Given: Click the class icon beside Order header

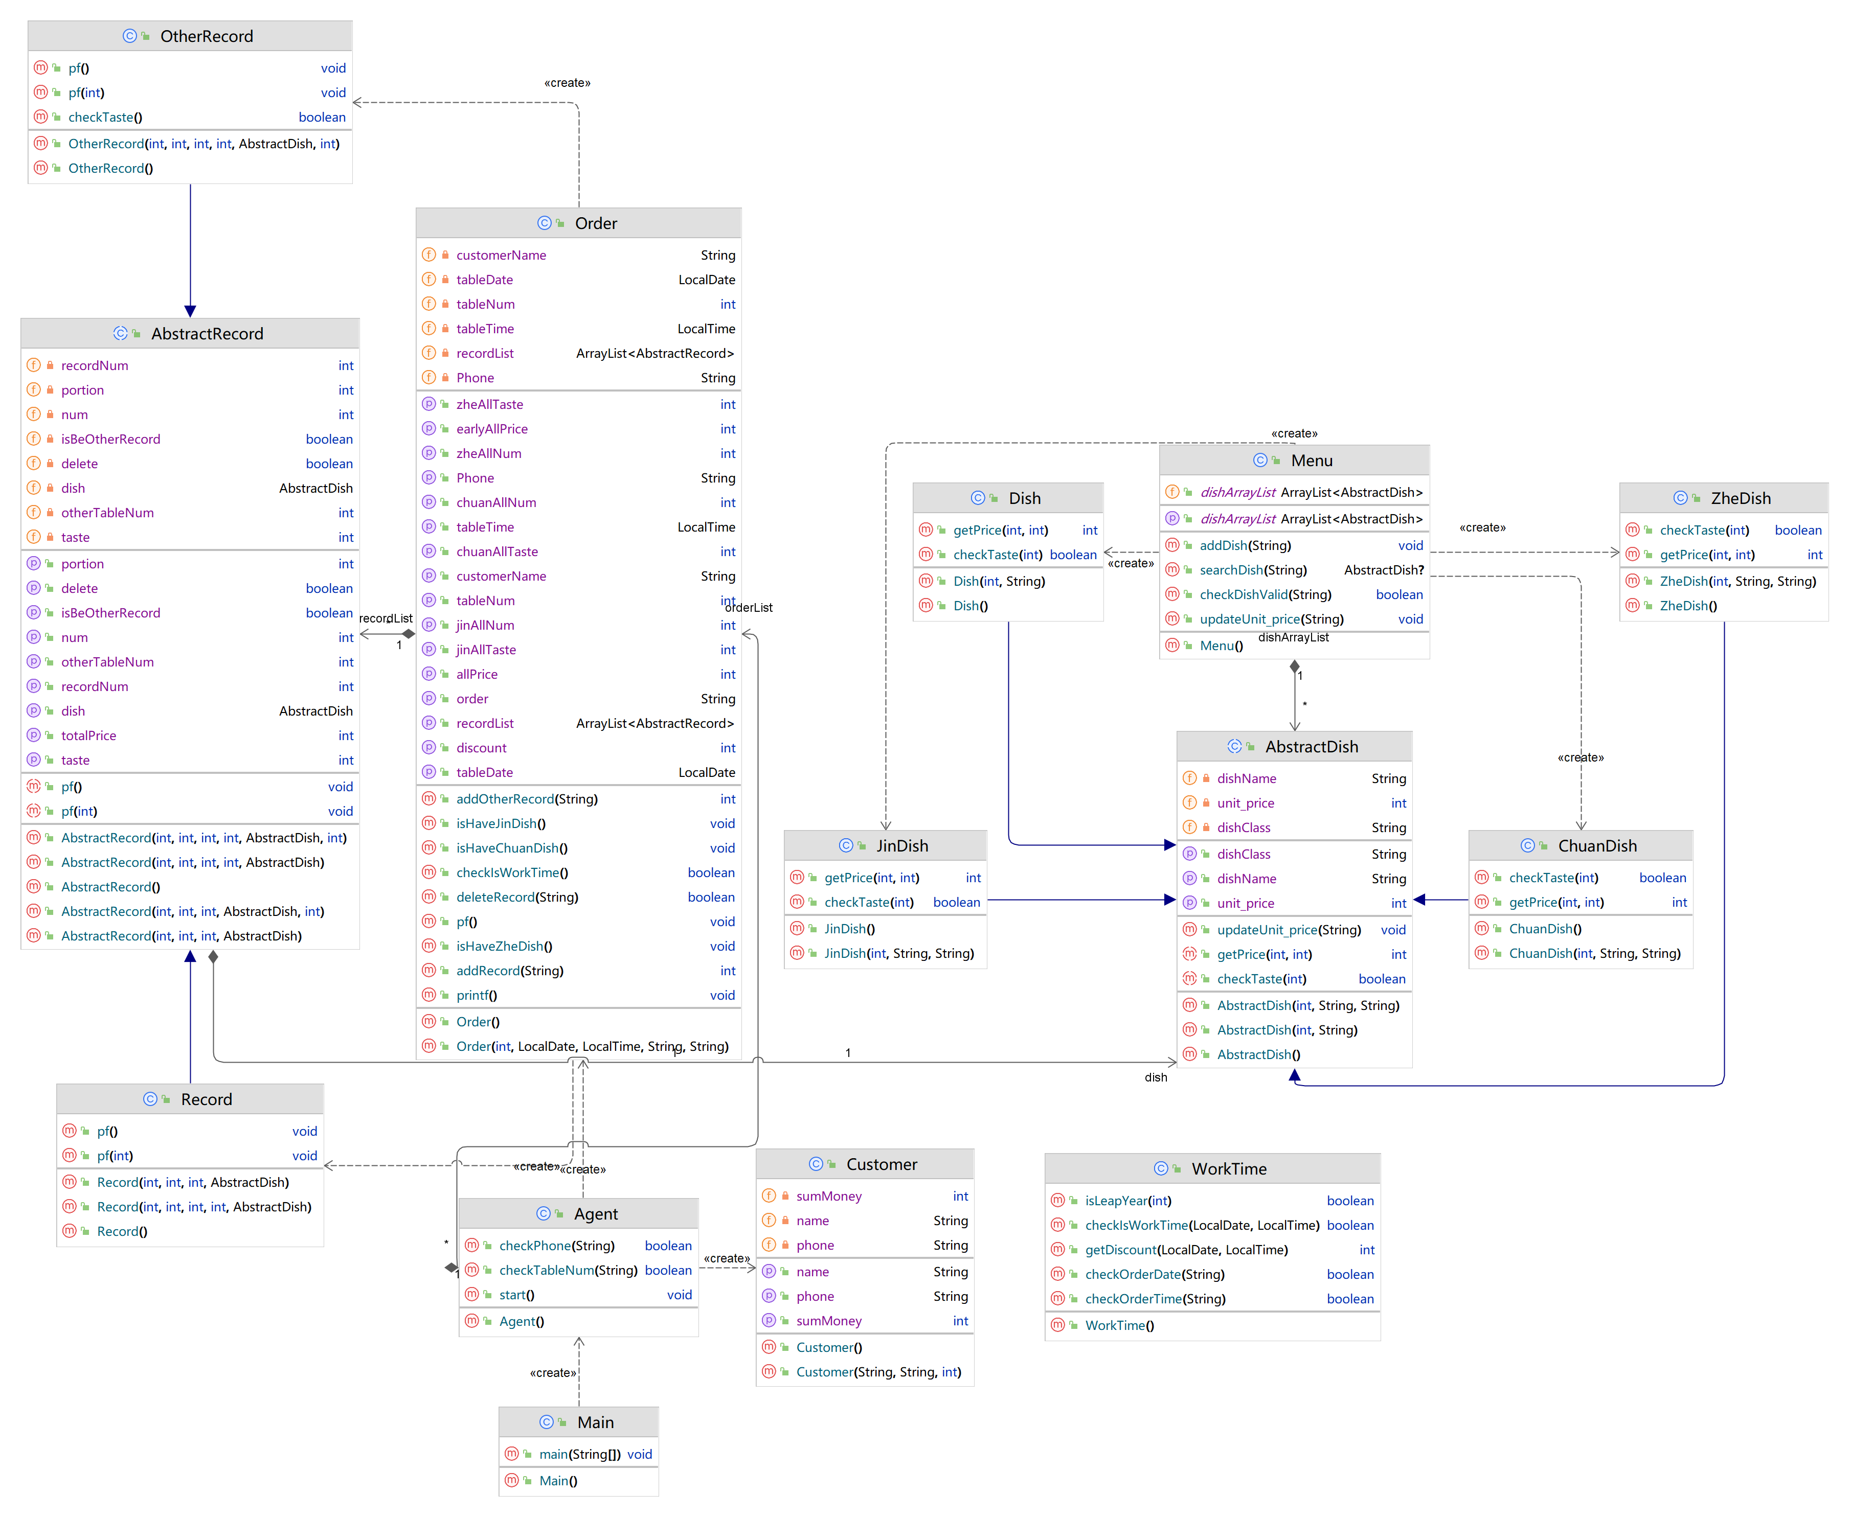Looking at the screenshot, I should click(x=544, y=223).
